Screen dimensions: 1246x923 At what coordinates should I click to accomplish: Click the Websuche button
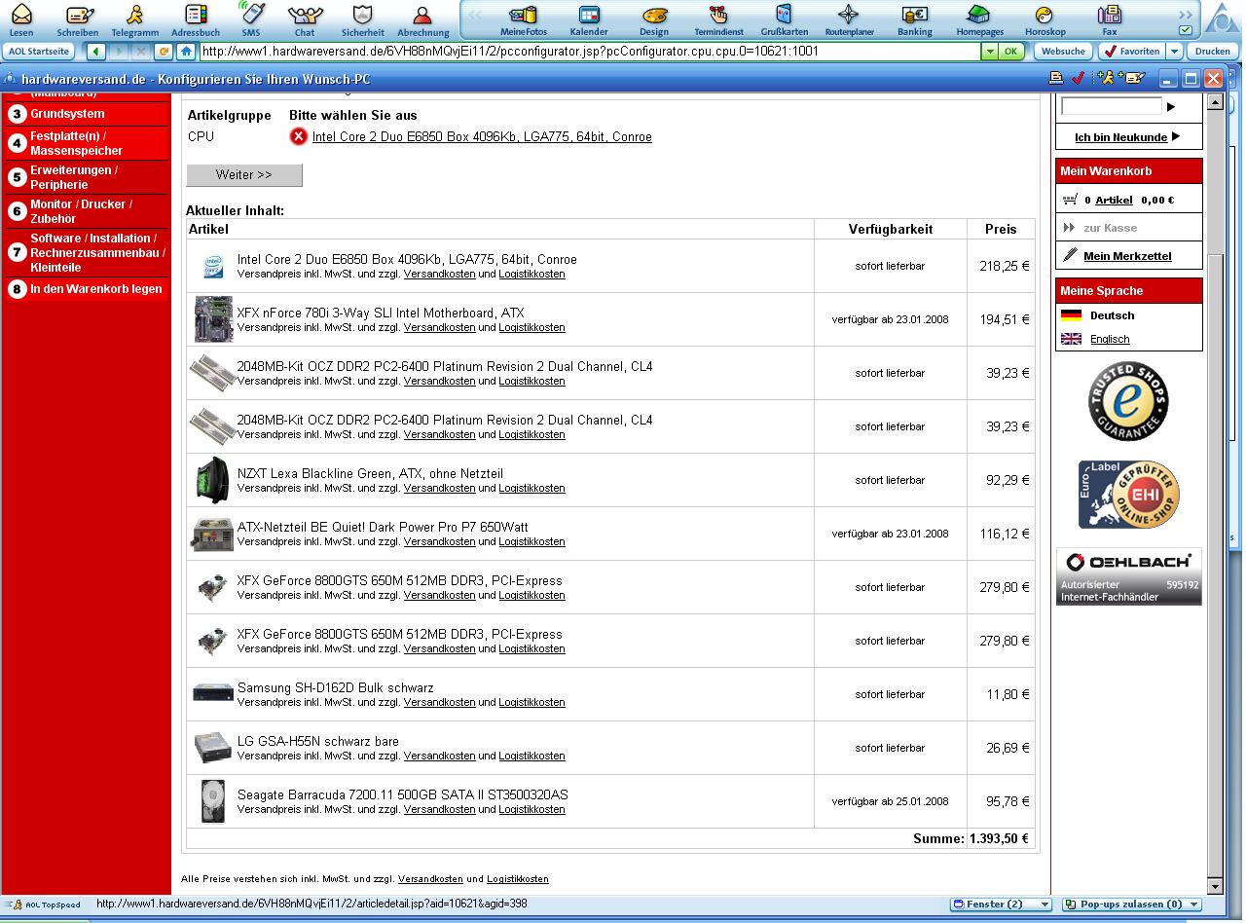click(1063, 51)
